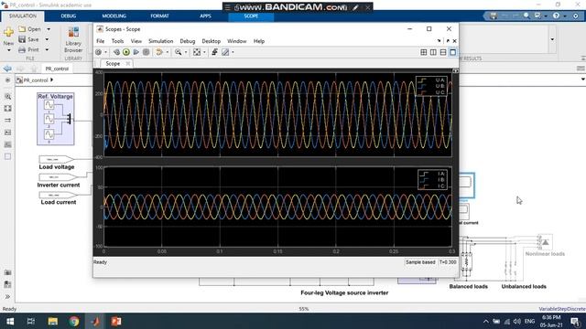The image size is (586, 329).
Task: Switch to the APPS ribbon tab
Action: coord(205,16)
